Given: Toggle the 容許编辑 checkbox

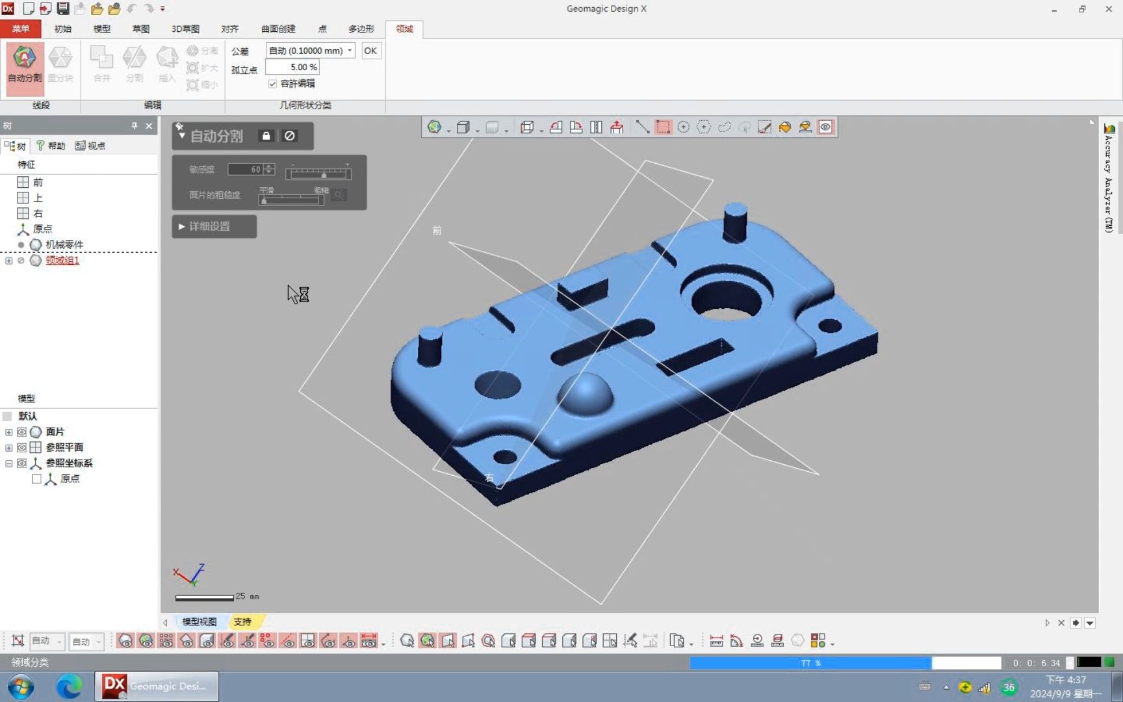Looking at the screenshot, I should tap(273, 84).
